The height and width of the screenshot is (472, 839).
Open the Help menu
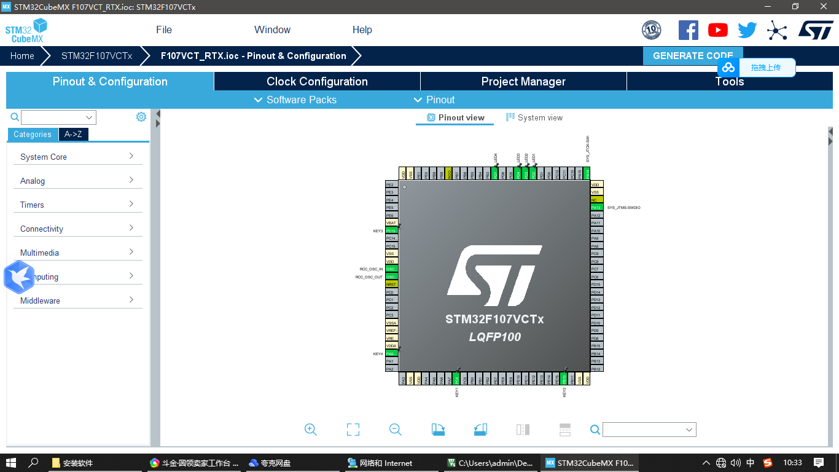click(362, 29)
